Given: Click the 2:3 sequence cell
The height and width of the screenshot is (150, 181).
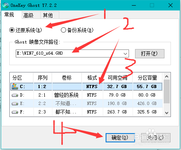Looking at the screenshot, I should coord(42,112).
